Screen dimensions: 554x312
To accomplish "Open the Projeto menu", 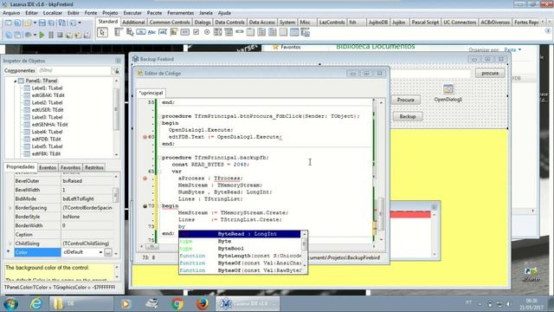I will pyautogui.click(x=110, y=13).
